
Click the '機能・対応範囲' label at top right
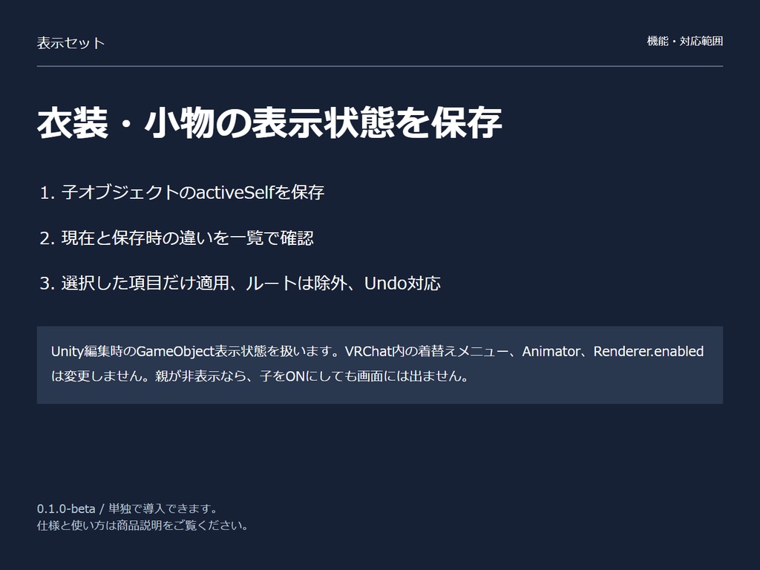[685, 42]
